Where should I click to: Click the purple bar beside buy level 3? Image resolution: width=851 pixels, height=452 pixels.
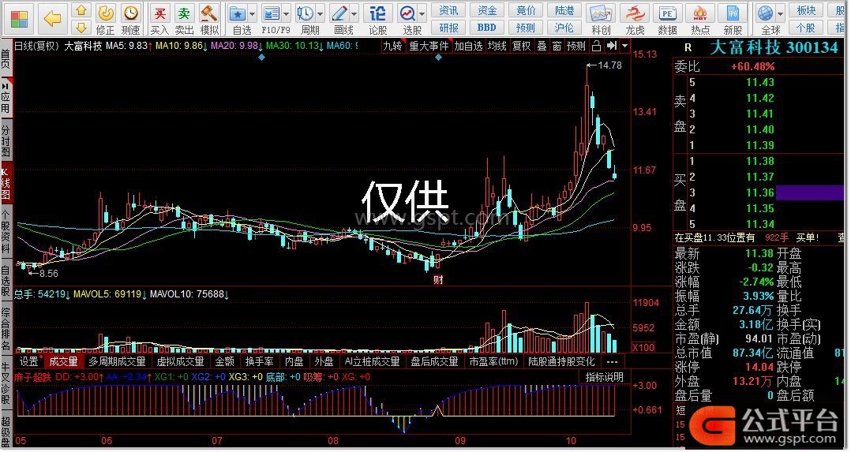click(809, 192)
